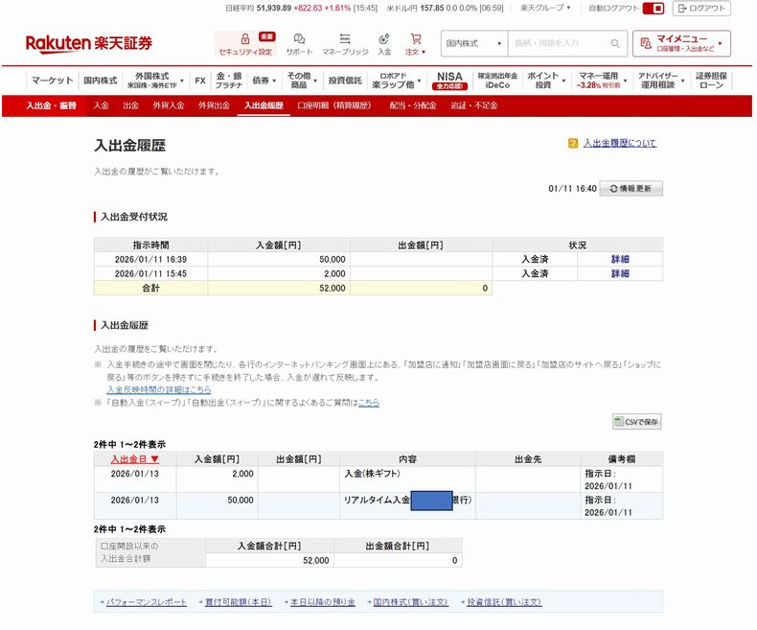Screen dimensions: 757x630
Task: Open the 証券担保ローン menu item
Action: click(x=711, y=81)
